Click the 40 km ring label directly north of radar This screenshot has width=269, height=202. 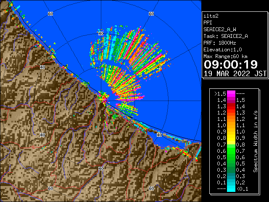click(x=101, y=34)
